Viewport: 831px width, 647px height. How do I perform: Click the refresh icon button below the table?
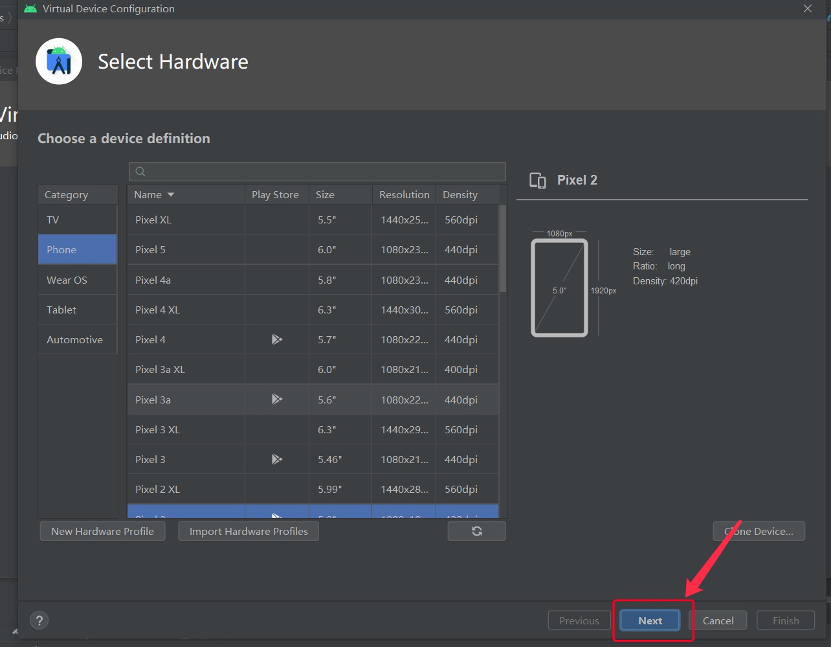(x=476, y=531)
